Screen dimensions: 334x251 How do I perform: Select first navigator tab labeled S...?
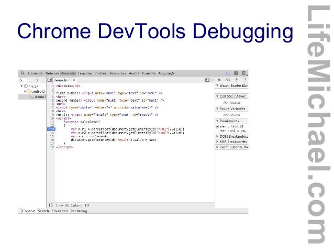point(23,80)
